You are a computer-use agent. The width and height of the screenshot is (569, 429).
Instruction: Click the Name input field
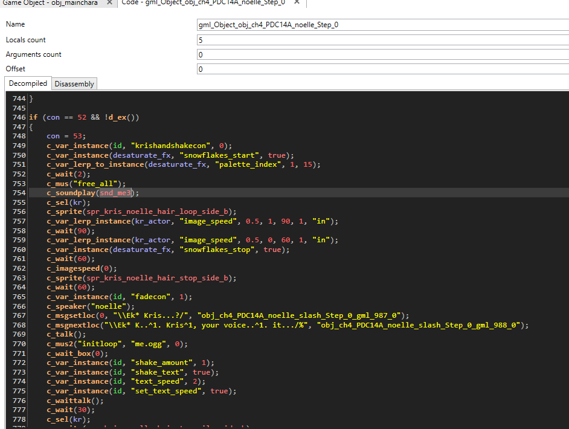[383, 25]
